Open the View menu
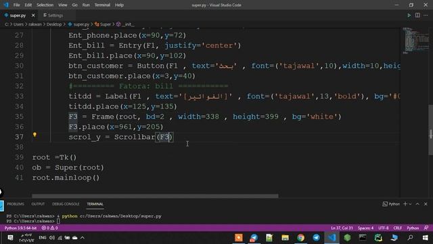This screenshot has width=433, height=244. coord(63,5)
